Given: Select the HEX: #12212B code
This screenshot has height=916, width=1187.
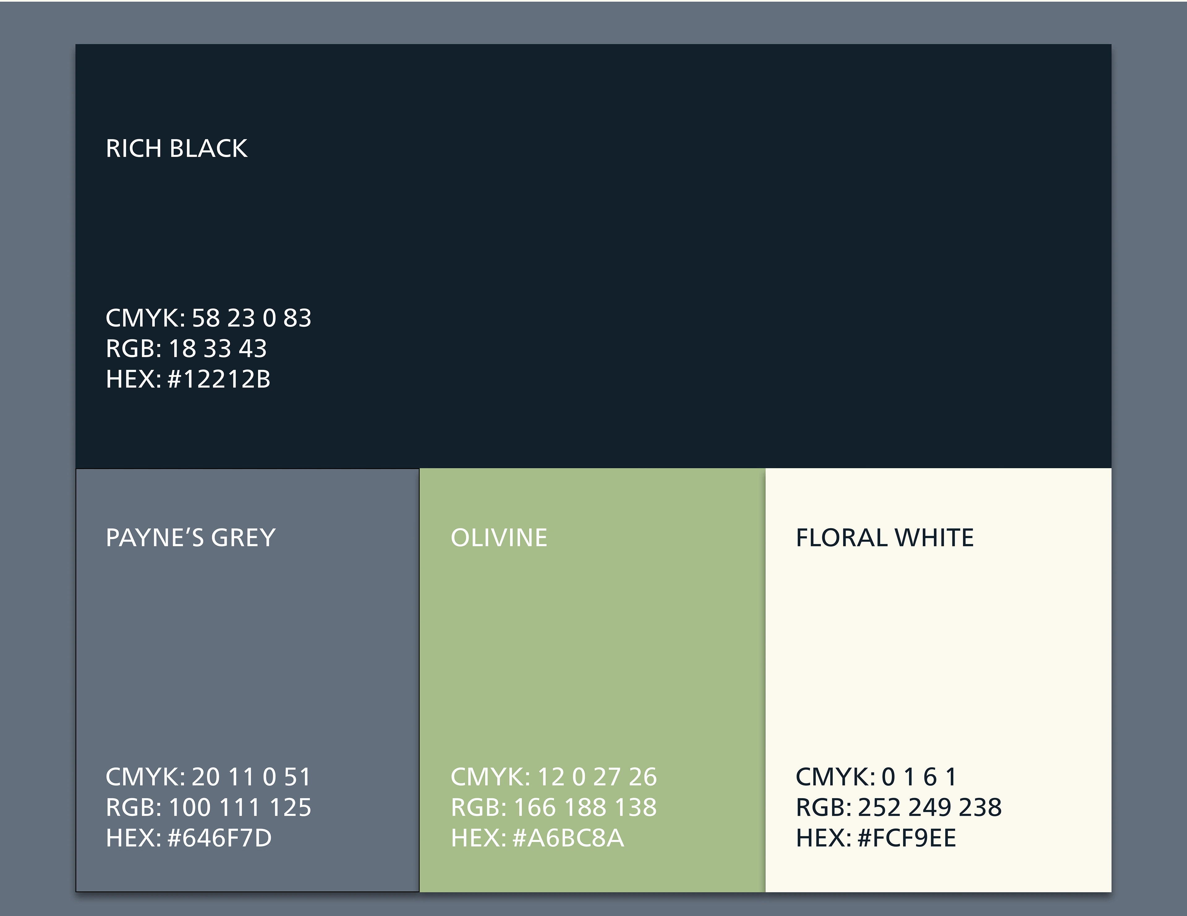Looking at the screenshot, I should click(x=188, y=379).
